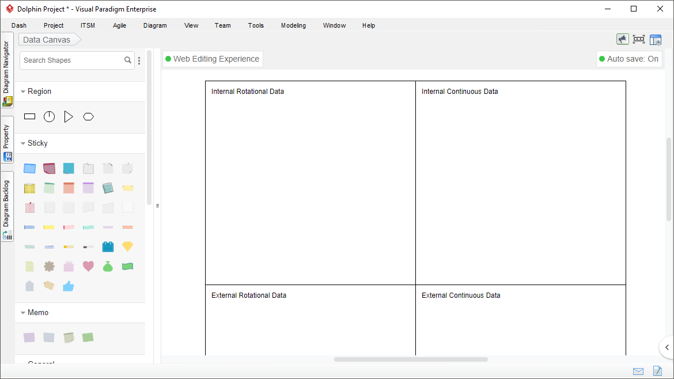Open the Project menu

coord(54,25)
